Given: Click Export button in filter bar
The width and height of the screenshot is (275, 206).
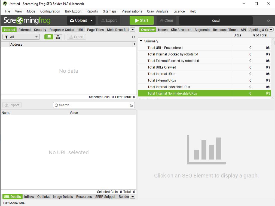Looking at the screenshot, I should click(x=76, y=37).
